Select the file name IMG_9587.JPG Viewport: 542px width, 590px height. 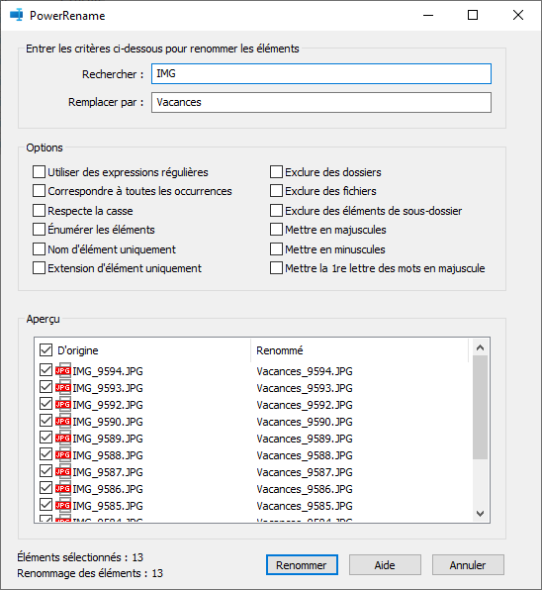pyautogui.click(x=108, y=472)
